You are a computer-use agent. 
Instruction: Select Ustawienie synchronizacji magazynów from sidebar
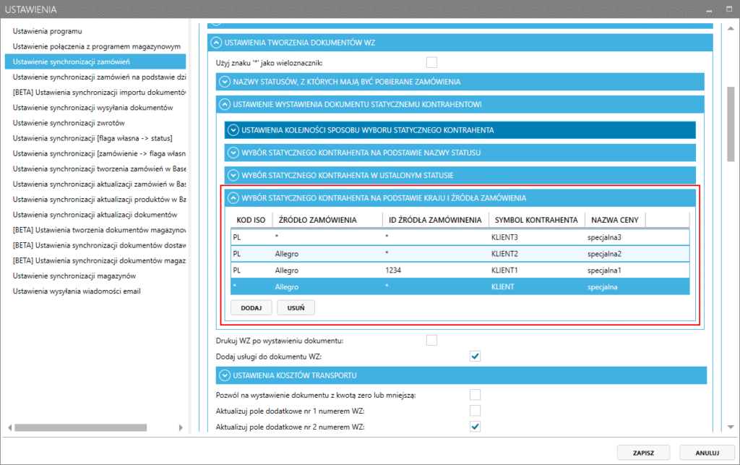74,276
